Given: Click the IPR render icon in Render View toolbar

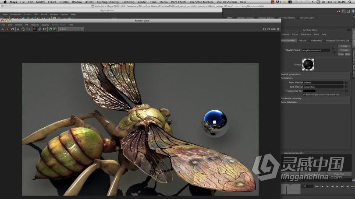Looking at the screenshot, I should 18,29.
